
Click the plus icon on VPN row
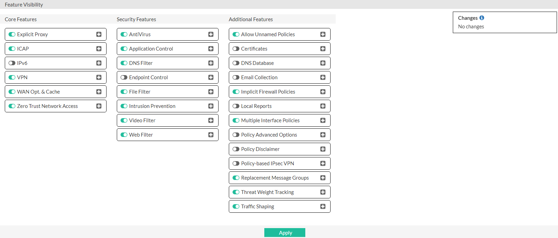tap(99, 77)
